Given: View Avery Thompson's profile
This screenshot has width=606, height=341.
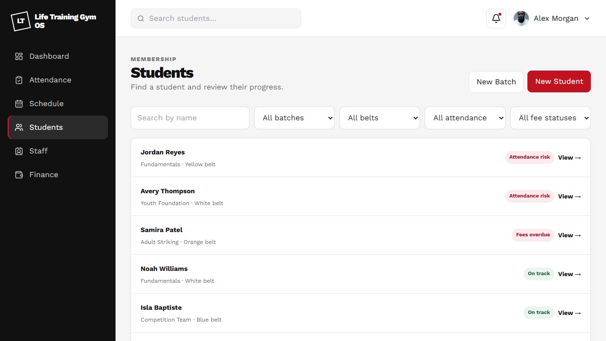Looking at the screenshot, I should coord(570,197).
